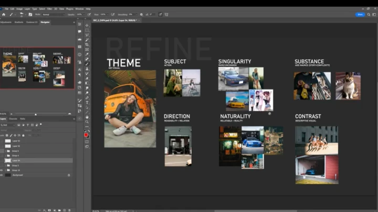
Task: Open the Character panel icon
Action: point(80,70)
